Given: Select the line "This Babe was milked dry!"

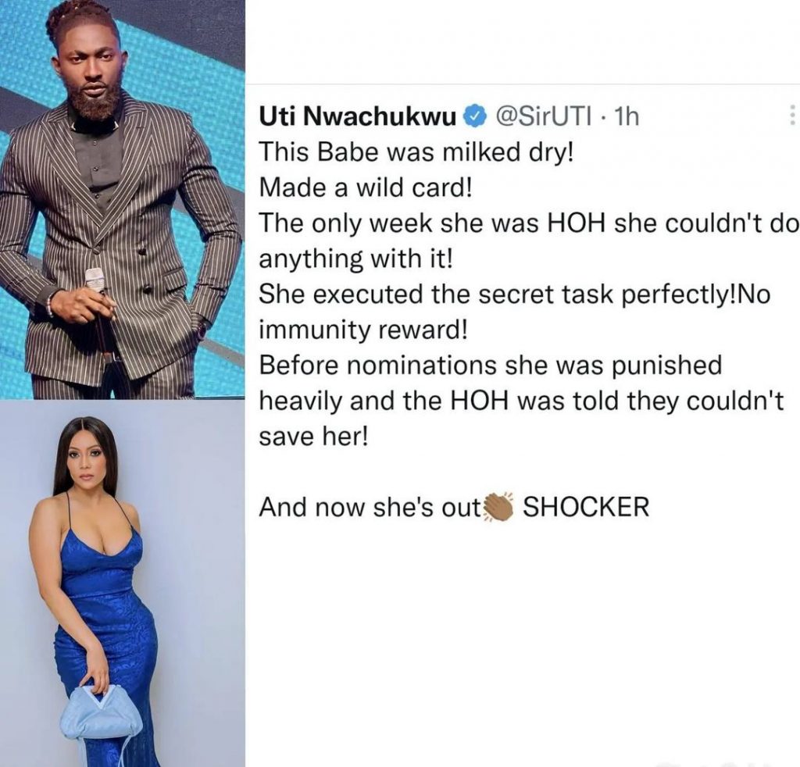Looking at the screenshot, I should (x=416, y=152).
